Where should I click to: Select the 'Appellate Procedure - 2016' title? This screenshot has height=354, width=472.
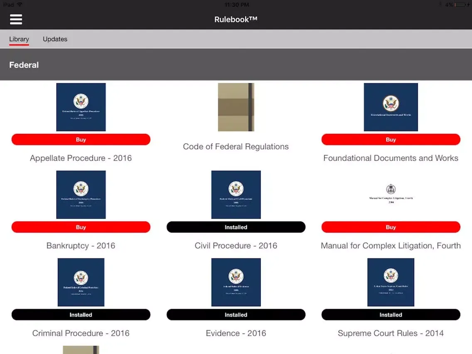[81, 158]
